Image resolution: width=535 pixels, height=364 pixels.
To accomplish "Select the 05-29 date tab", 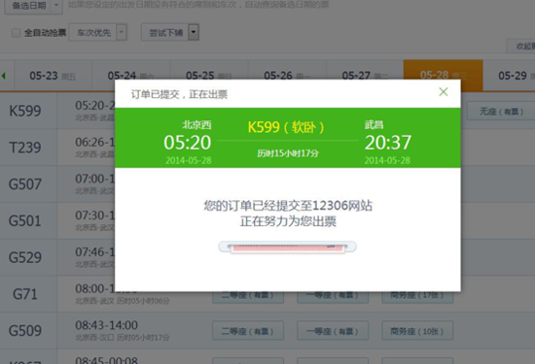I will tap(510, 76).
